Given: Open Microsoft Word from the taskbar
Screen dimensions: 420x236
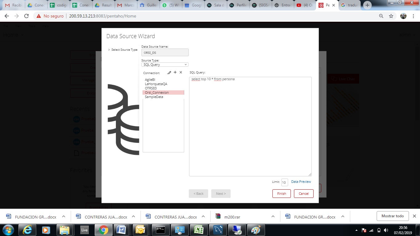Looking at the screenshot, I should pos(122,230).
